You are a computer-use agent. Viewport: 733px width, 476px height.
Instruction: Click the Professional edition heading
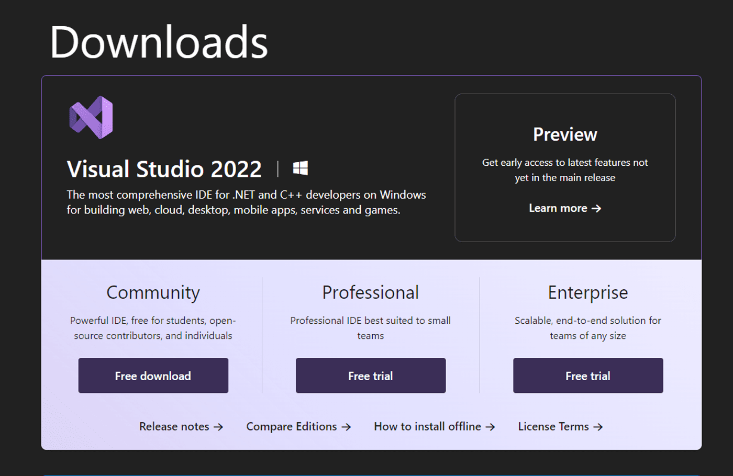371,292
